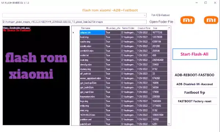This screenshot has width=220, height=132.
Task: Select the boot.img file cell
Action: click(92, 37)
